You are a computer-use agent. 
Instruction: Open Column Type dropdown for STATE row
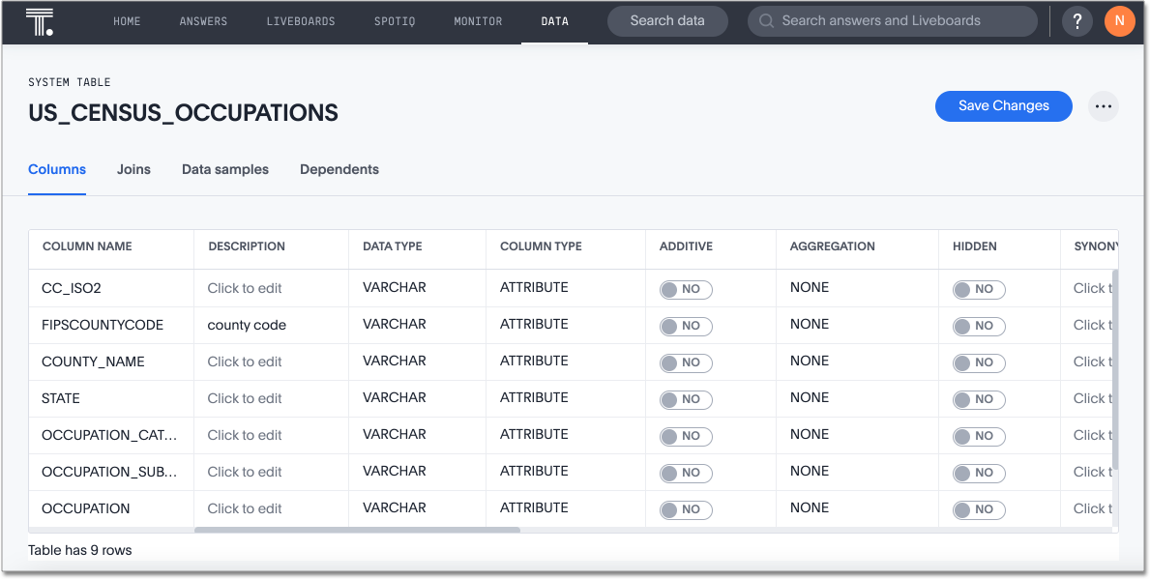click(x=534, y=397)
